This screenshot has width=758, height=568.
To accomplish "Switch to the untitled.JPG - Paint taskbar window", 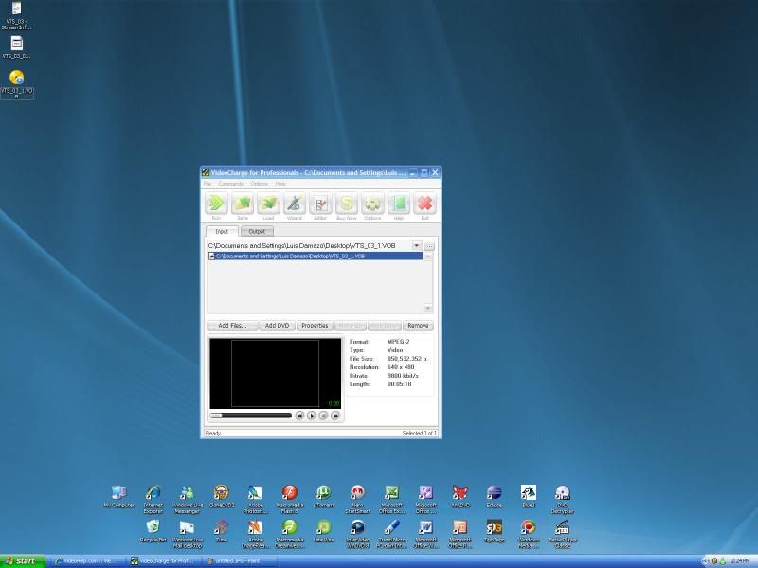I will pyautogui.click(x=239, y=560).
